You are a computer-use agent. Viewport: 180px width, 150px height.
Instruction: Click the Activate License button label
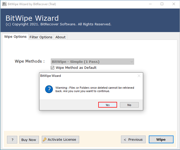coord(62,139)
